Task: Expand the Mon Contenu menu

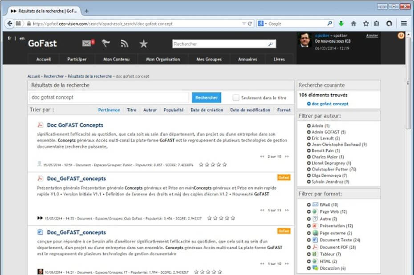Action: pos(116,59)
